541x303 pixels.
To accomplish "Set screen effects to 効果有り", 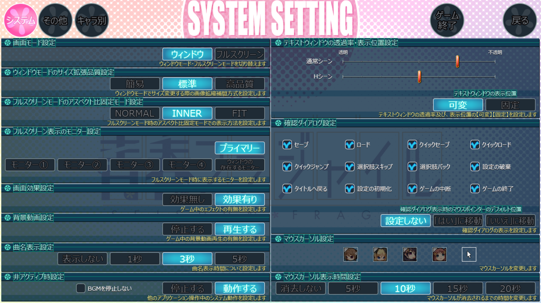I will click(240, 199).
